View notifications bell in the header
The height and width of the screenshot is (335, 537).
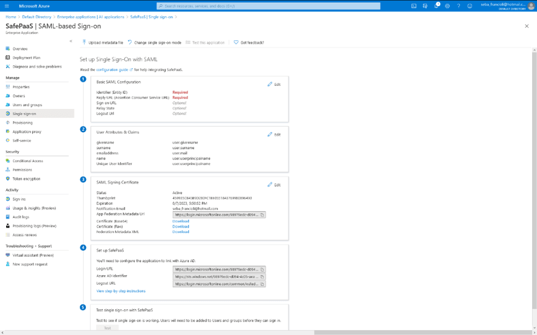pyautogui.click(x=436, y=6)
